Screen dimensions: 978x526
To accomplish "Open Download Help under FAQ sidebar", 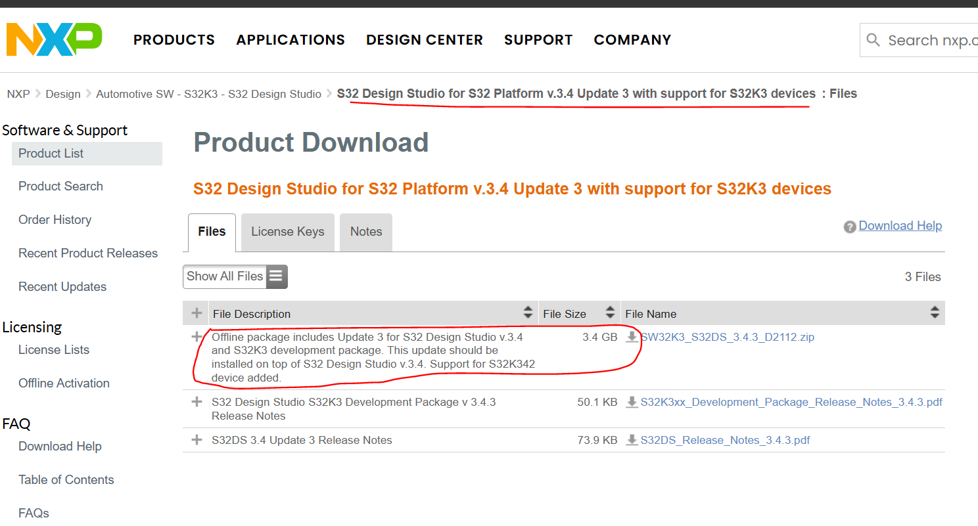I will click(60, 447).
